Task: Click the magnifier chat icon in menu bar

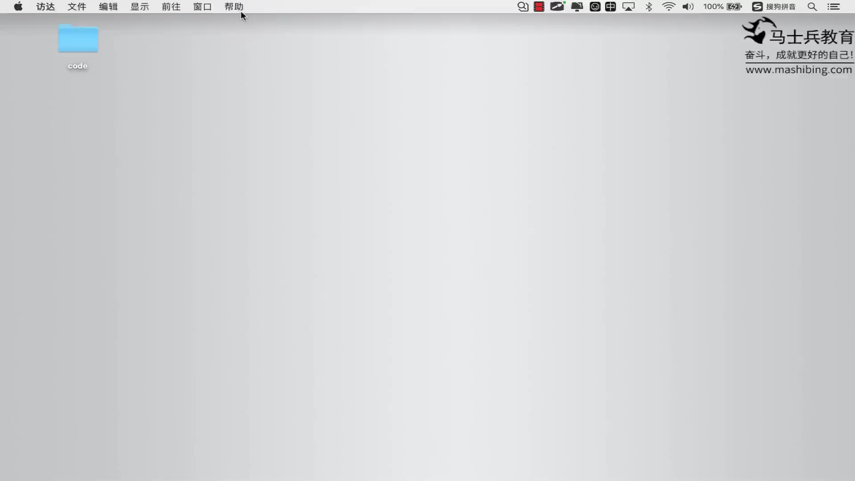Action: pyautogui.click(x=523, y=7)
